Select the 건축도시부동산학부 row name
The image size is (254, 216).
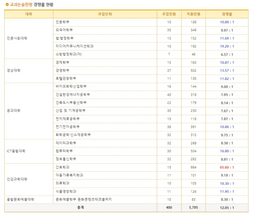tap(71, 102)
